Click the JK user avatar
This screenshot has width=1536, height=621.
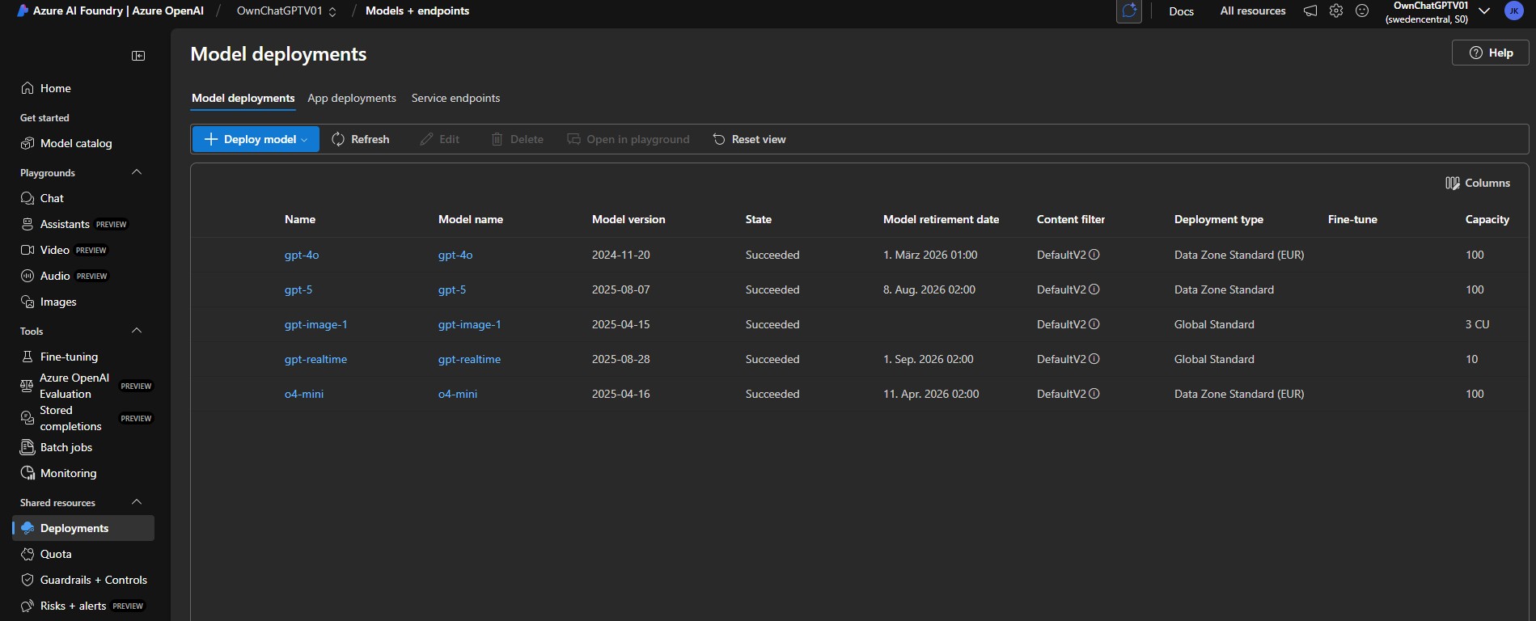[x=1513, y=11]
